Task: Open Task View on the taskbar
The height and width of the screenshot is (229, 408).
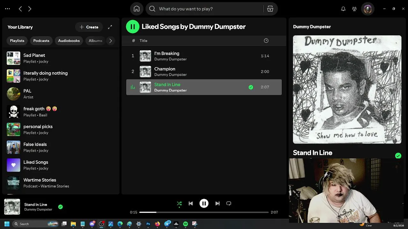Action: point(64,224)
